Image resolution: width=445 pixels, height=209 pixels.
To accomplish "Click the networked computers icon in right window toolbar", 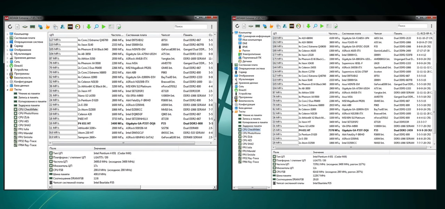I will (265, 26).
